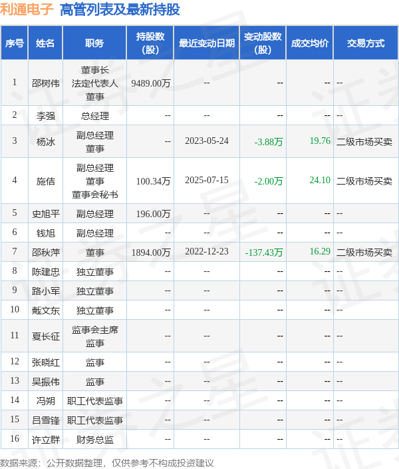399x469 pixels.
Task: Select the name 邵秋萍
Action: (45, 252)
